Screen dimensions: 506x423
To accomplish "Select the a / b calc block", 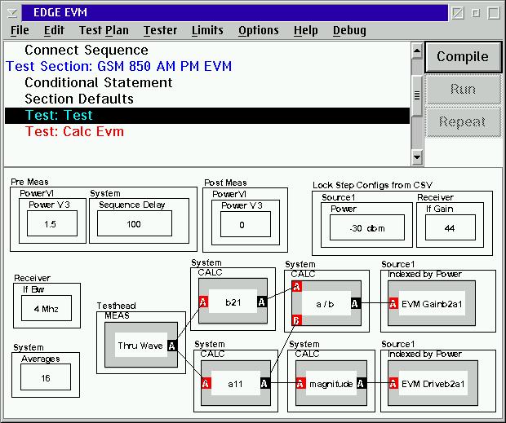I will click(x=326, y=303).
